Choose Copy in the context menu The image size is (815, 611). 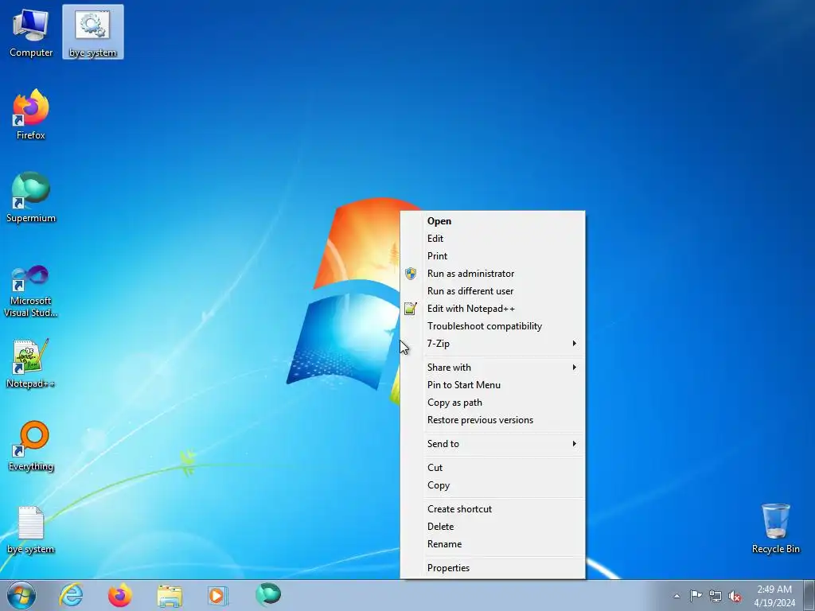pyautogui.click(x=492, y=485)
